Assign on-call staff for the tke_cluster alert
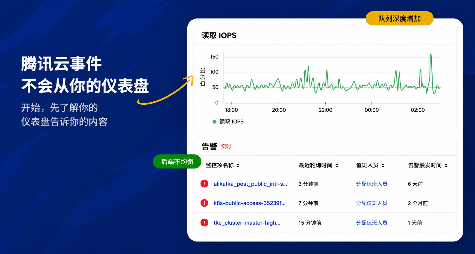Image resolution: width=475 pixels, height=254 pixels. [x=372, y=223]
